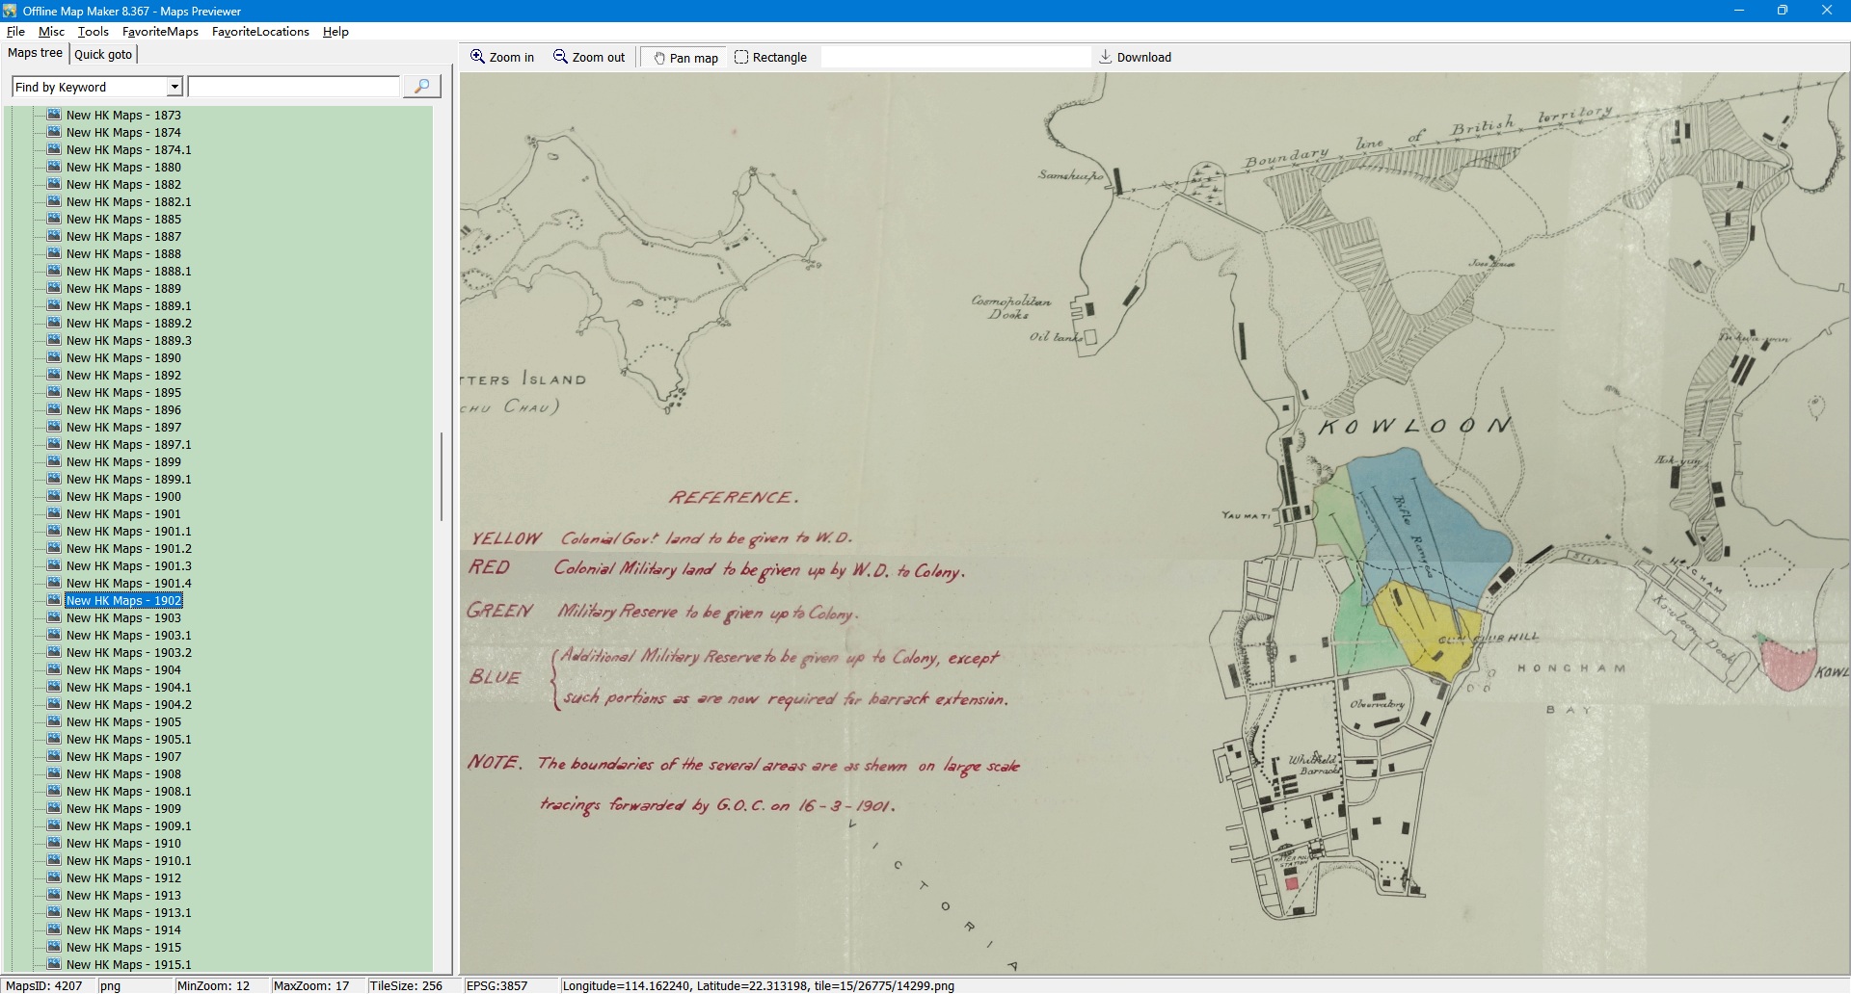Screen dimensions: 1851x994
Task: Click the Offline Map Maker title bar icon
Action: 10,11
